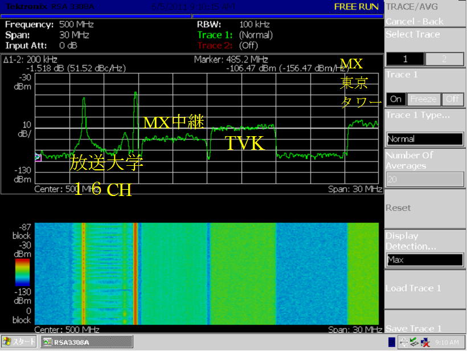Click the disconnected network tray icon
Image resolution: width=467 pixels, height=351 pixels.
click(x=425, y=342)
